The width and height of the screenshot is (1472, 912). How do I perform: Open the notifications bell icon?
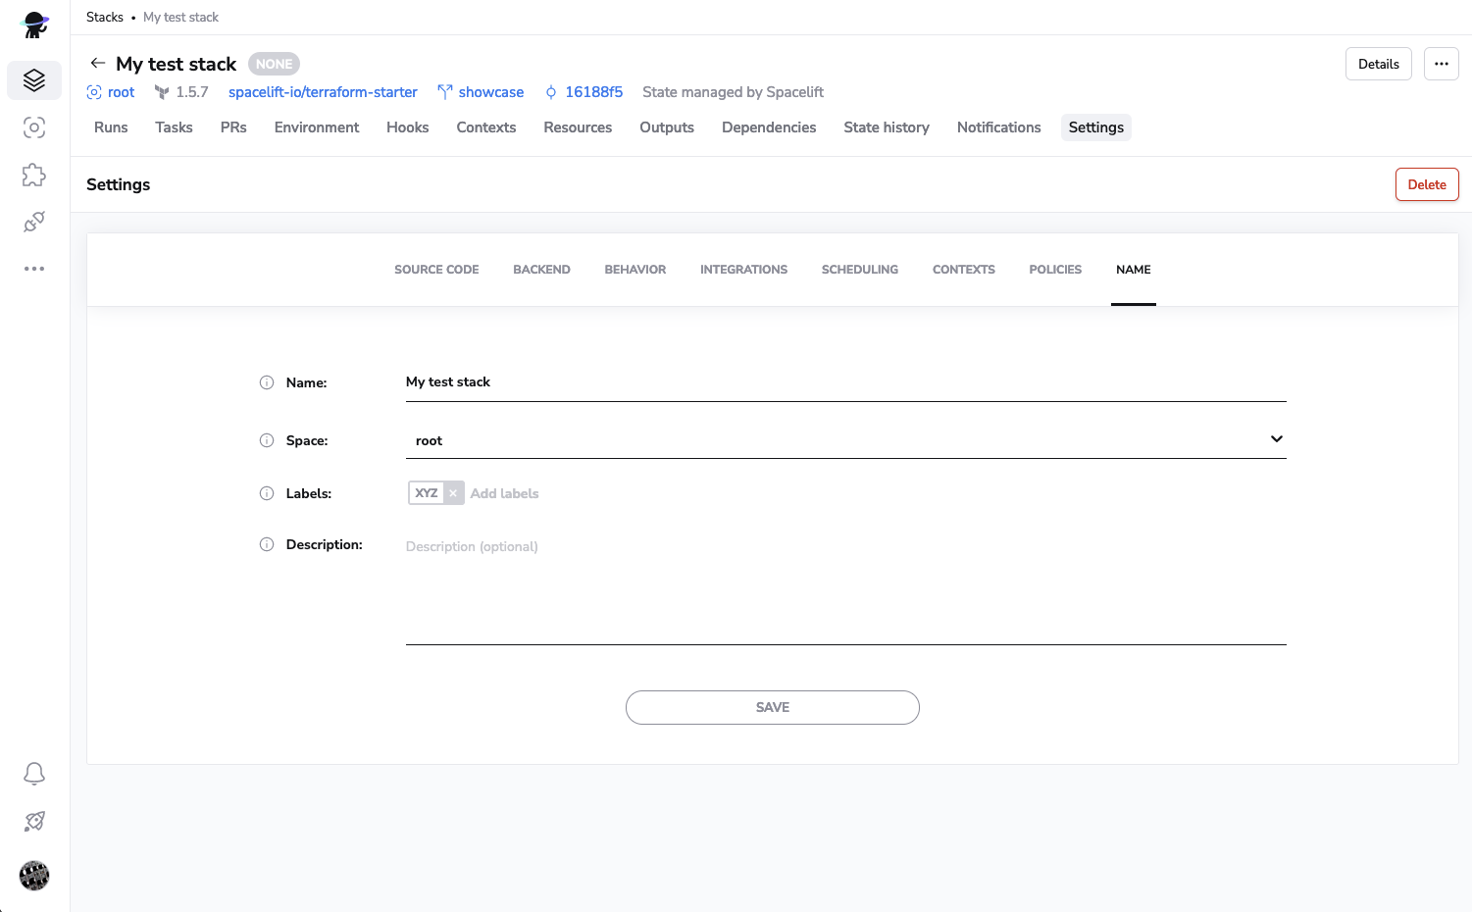pos(34,774)
